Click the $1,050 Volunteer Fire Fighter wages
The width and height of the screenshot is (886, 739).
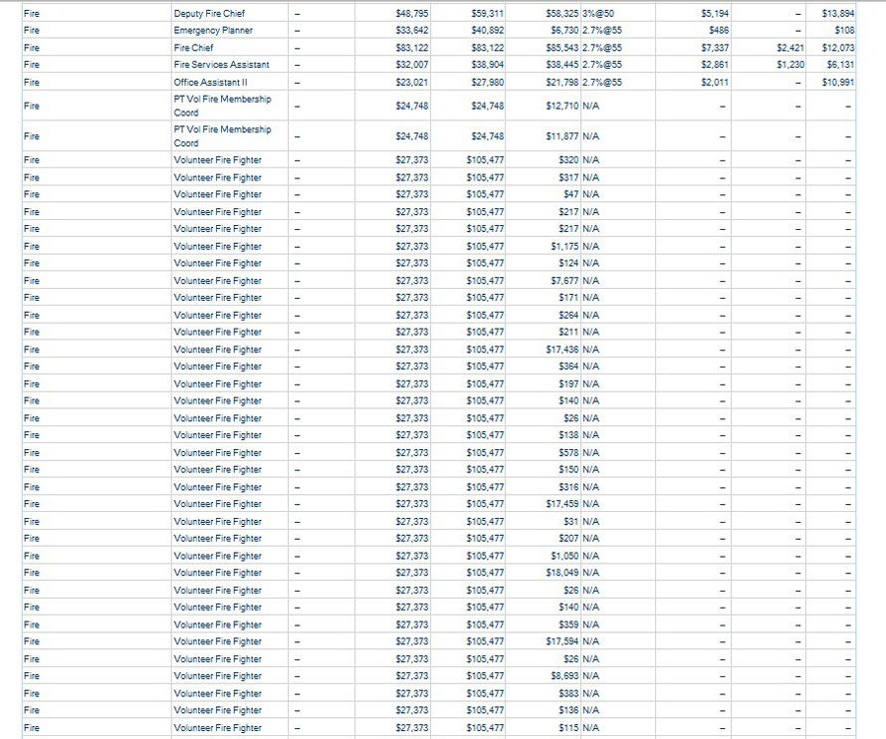(564, 556)
